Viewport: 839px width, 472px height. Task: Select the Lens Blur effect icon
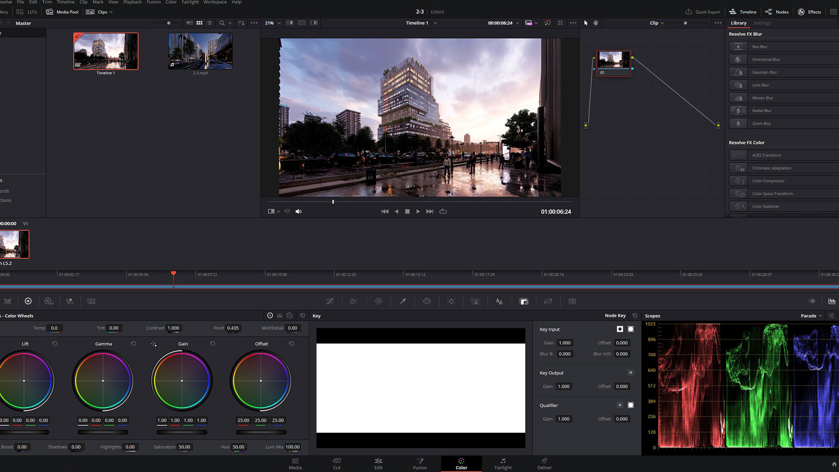[738, 85]
